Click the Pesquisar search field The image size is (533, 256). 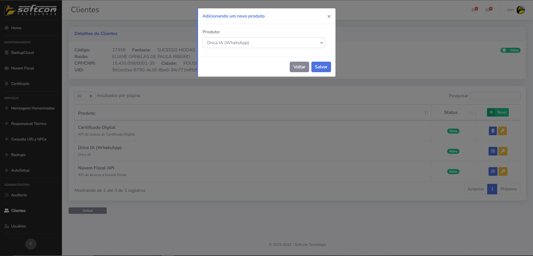pos(495,96)
